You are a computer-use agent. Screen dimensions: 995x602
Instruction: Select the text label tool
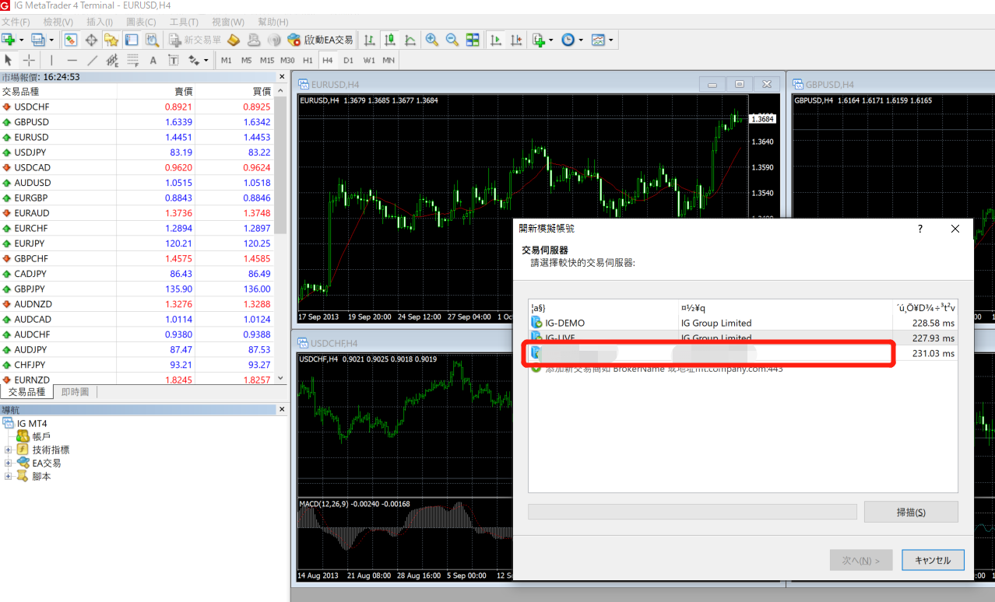[x=173, y=60]
